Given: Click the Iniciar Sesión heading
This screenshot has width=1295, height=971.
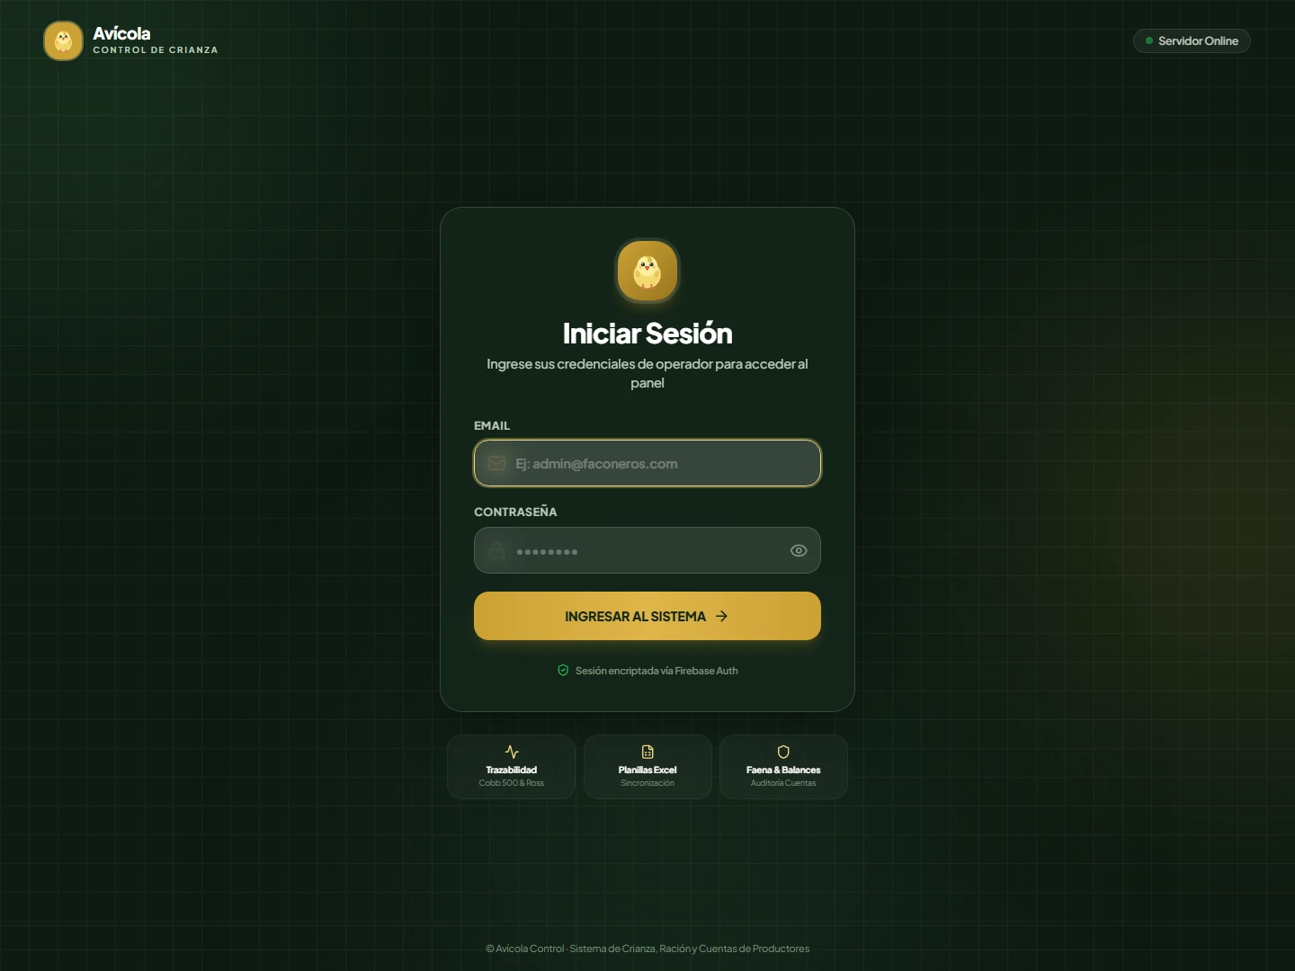Looking at the screenshot, I should click(x=647, y=334).
